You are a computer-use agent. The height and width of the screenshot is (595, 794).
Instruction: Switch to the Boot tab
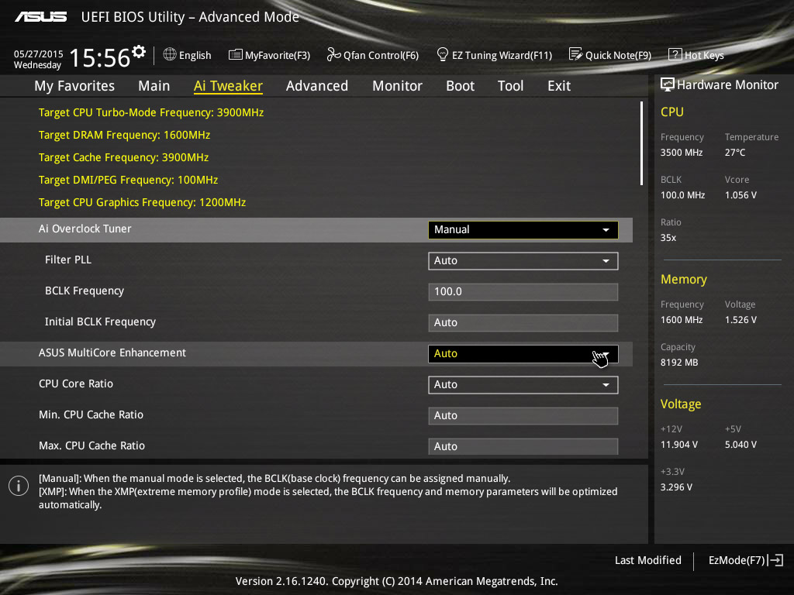(460, 86)
